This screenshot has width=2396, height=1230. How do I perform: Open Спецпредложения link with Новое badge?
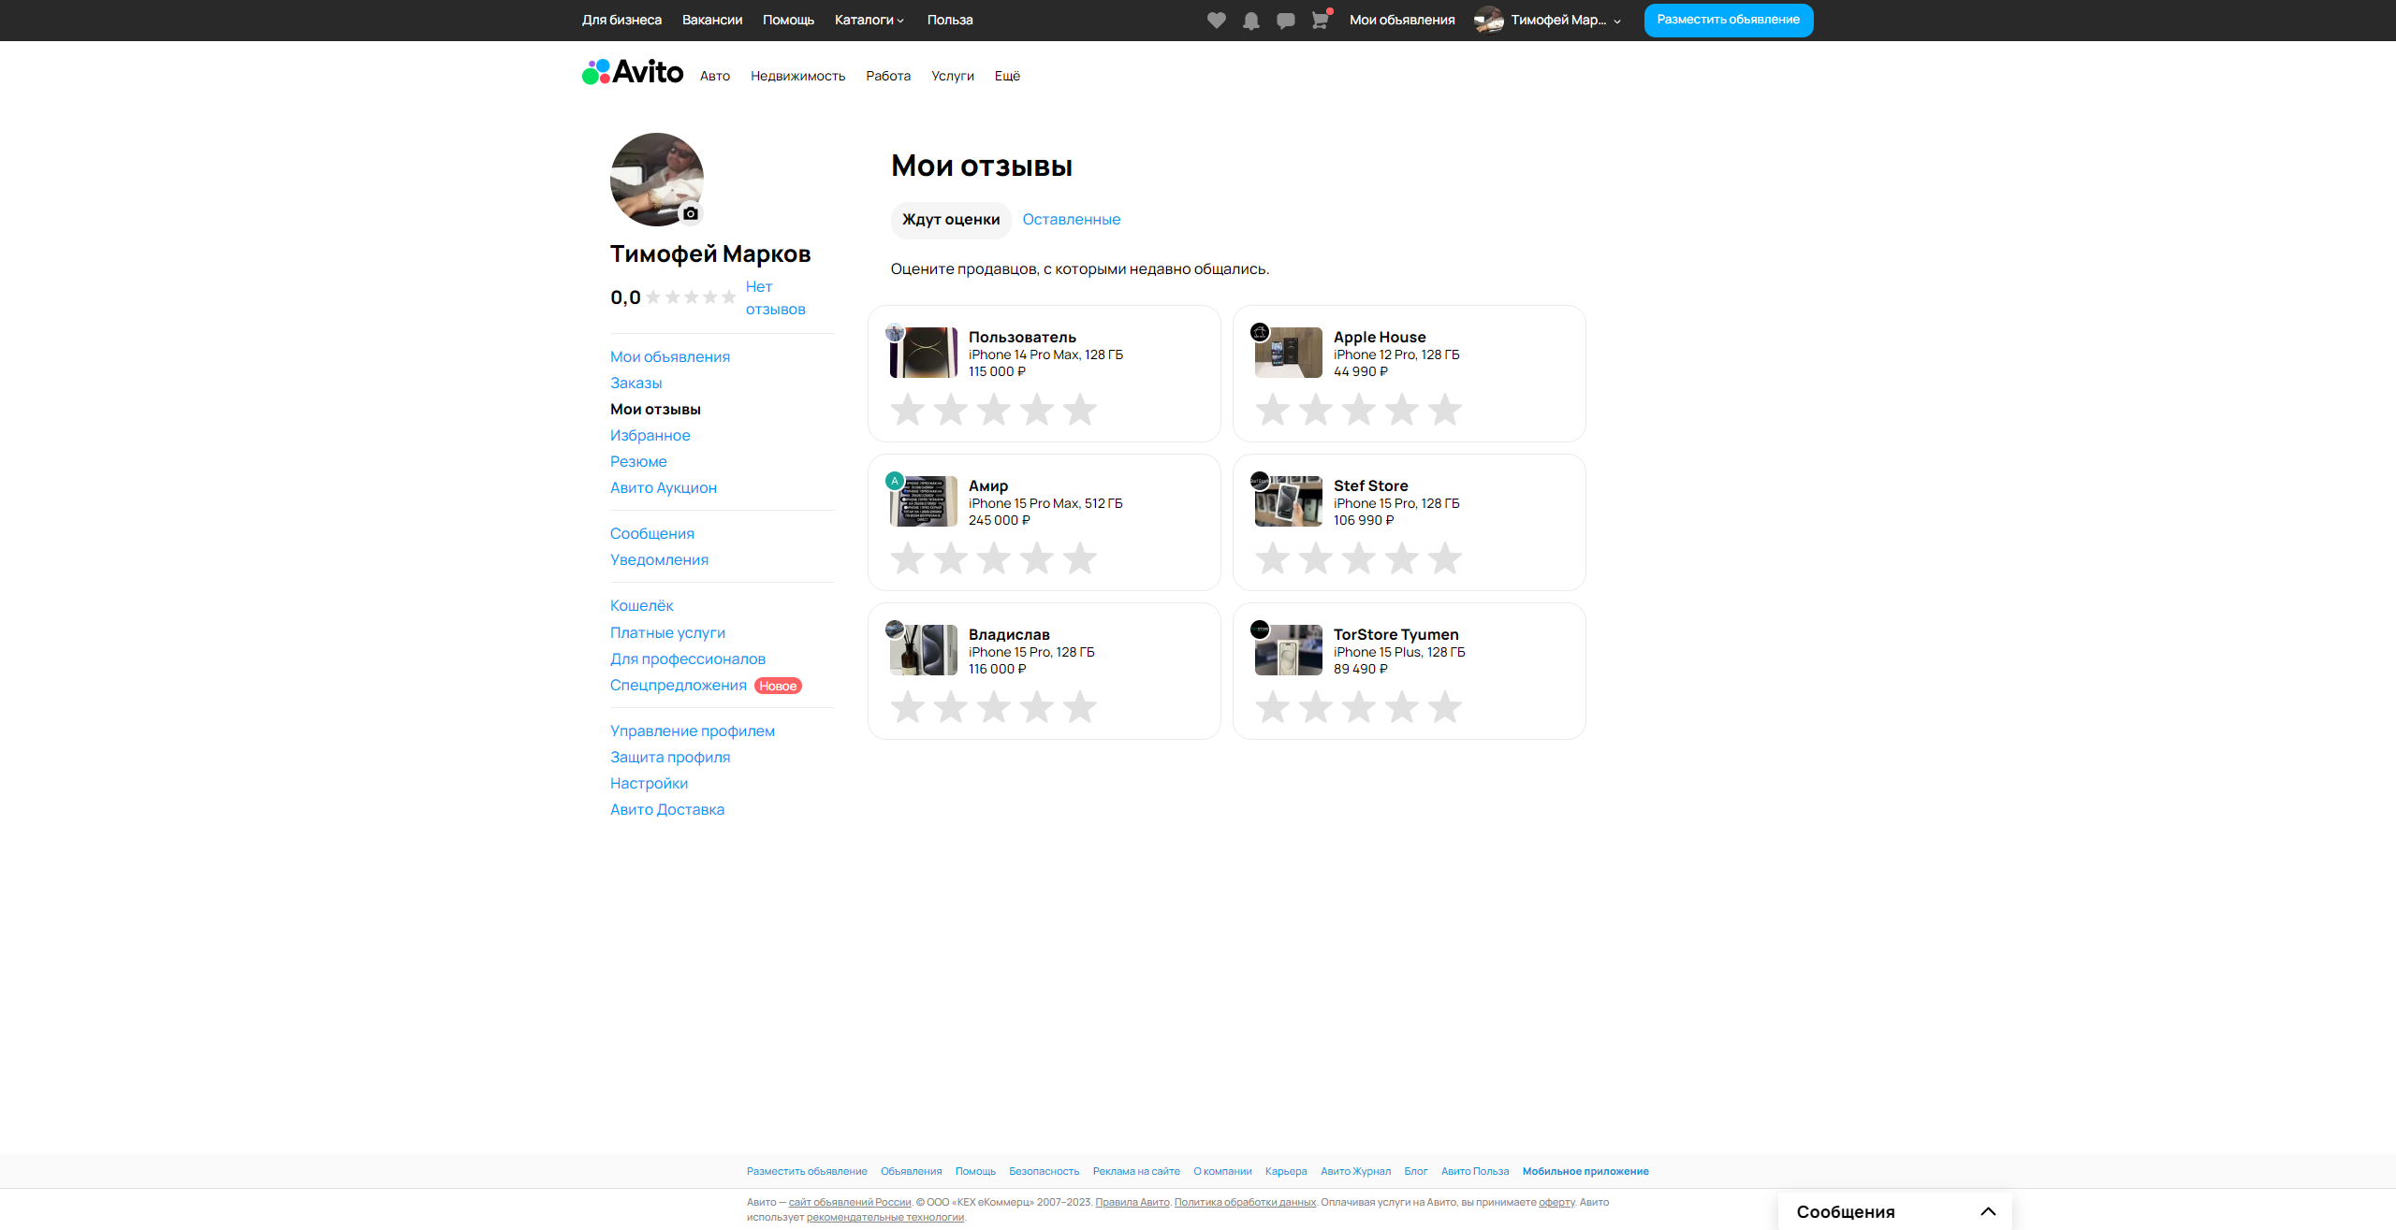coord(678,685)
